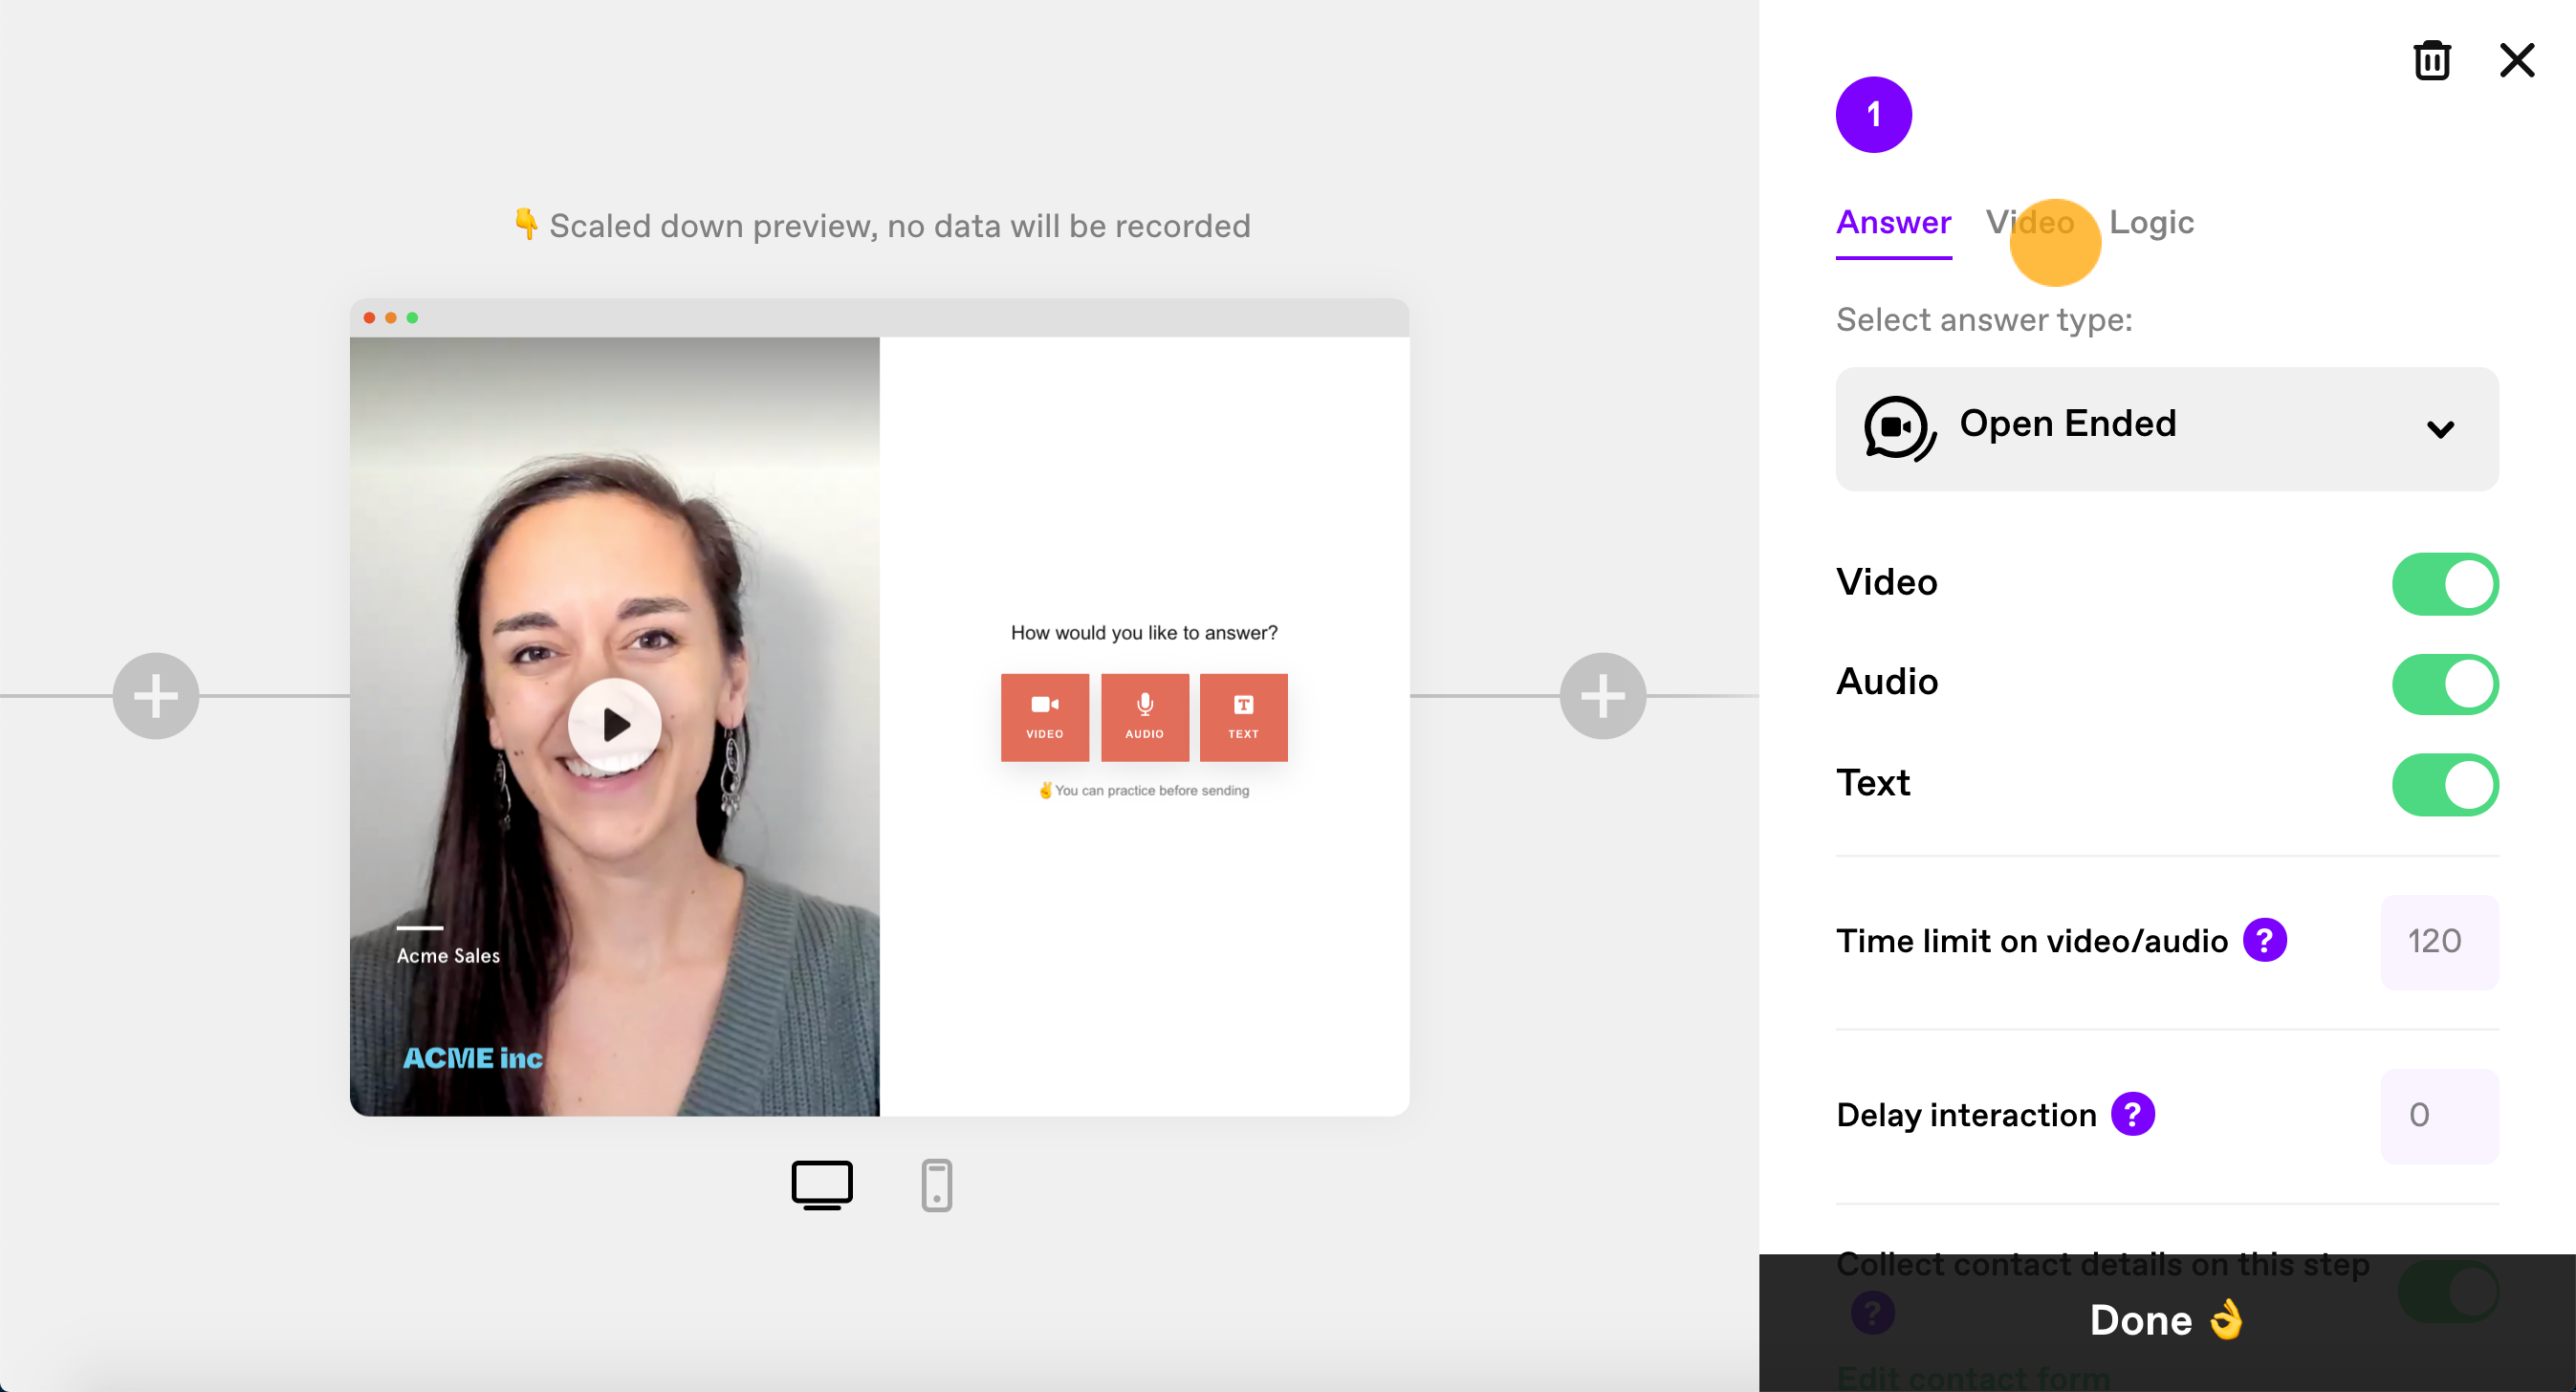
Task: Switch to mobile preview mode
Action: [936, 1185]
